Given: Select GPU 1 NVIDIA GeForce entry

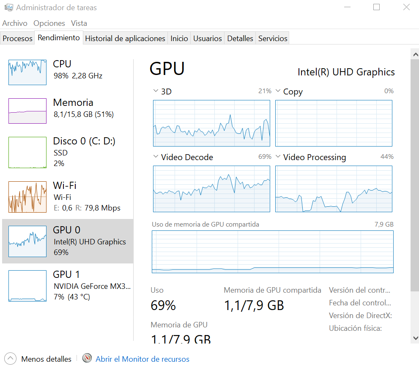Looking at the screenshot, I should click(x=68, y=286).
